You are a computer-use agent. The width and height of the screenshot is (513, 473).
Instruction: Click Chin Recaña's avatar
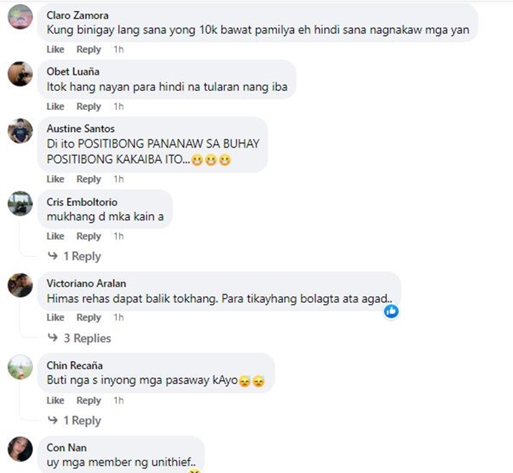(21, 367)
